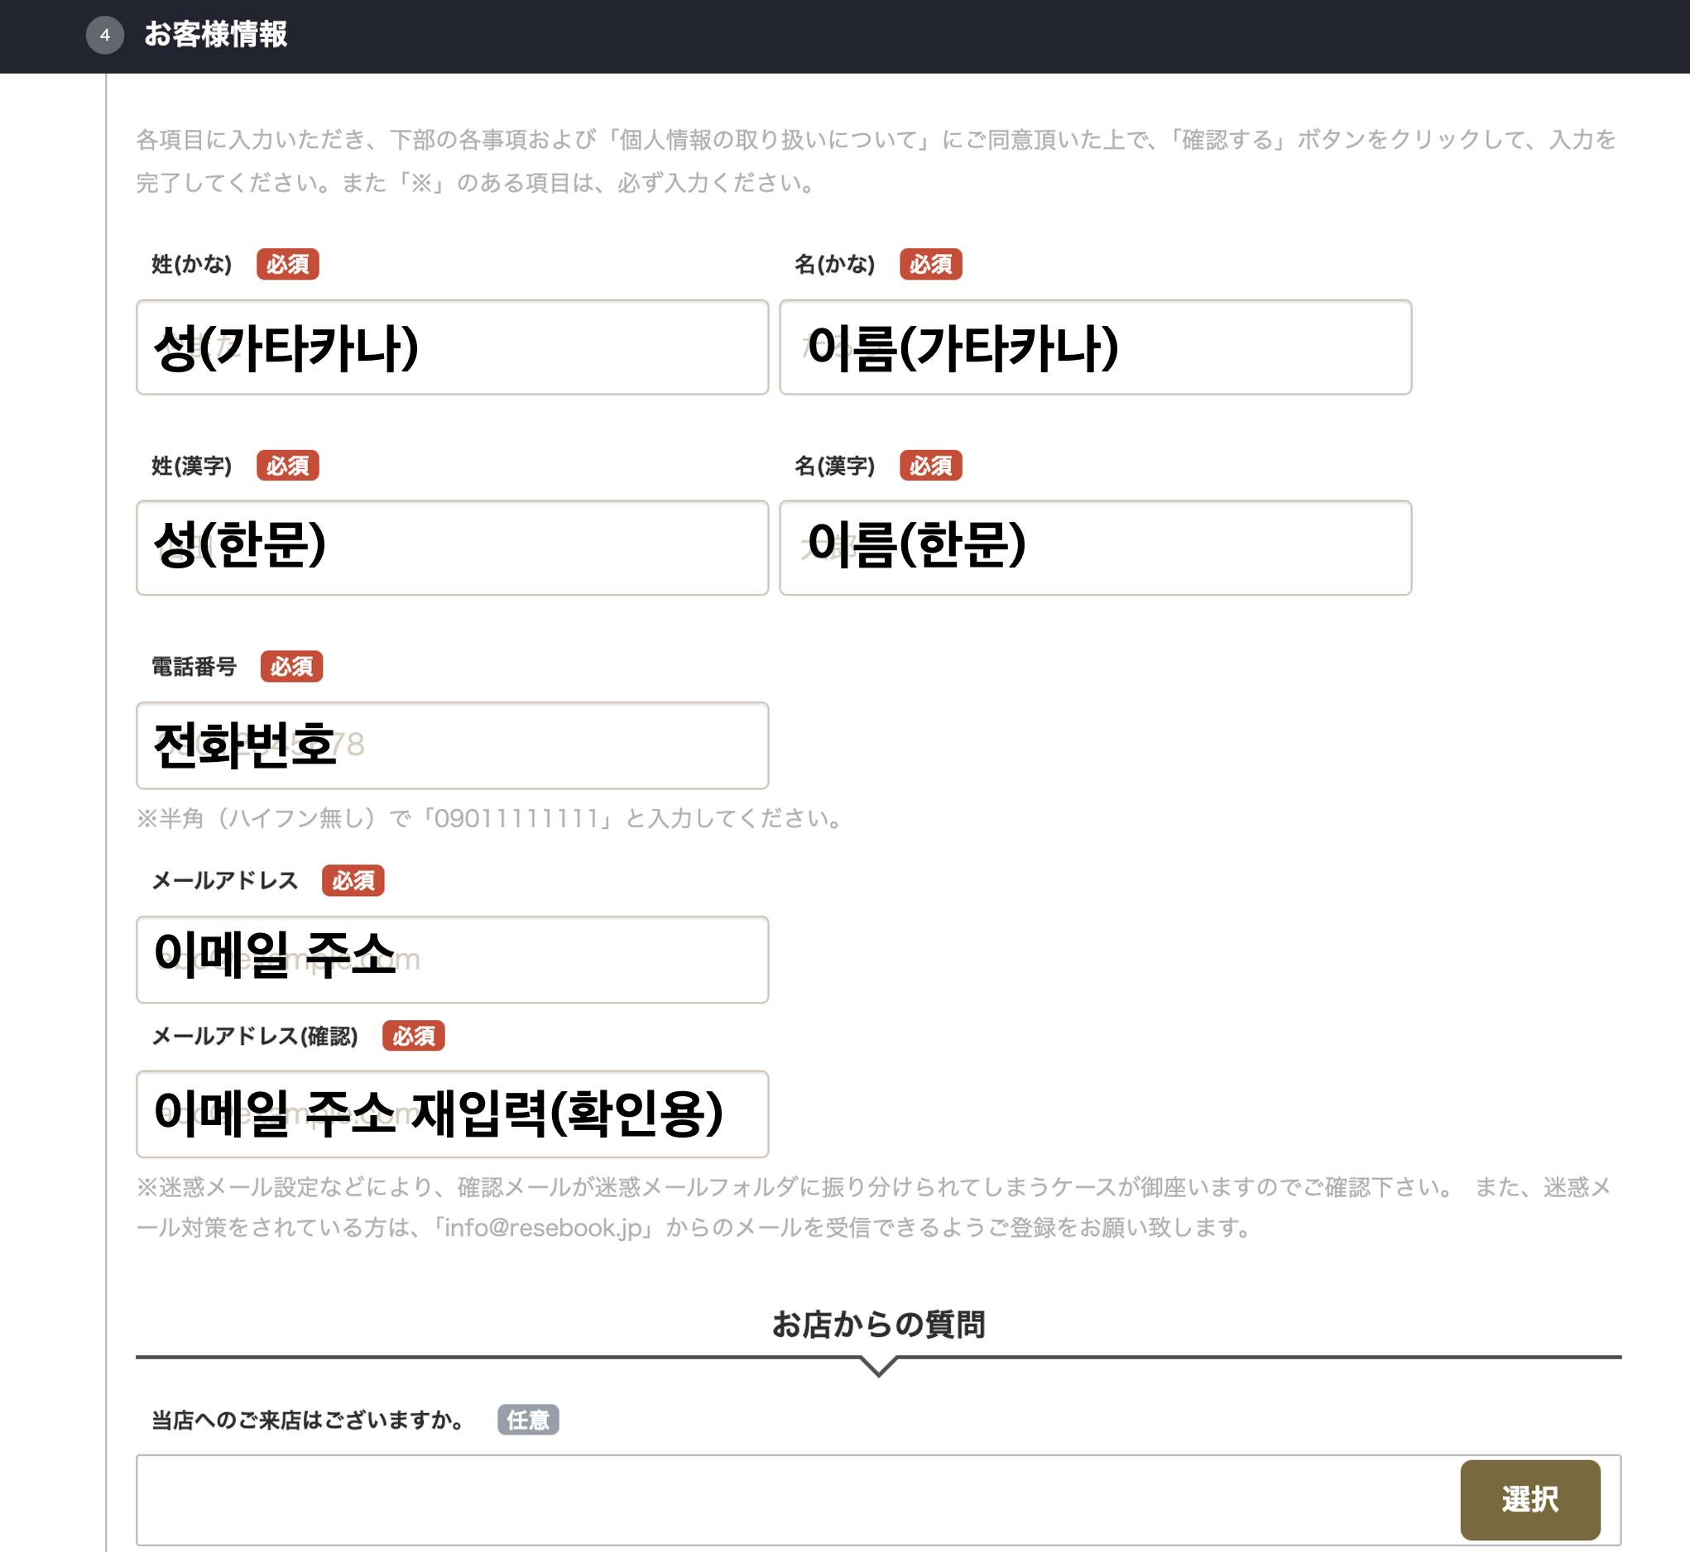This screenshot has width=1690, height=1552.
Task: Click the 必須 badge beside 姓(漢字)
Action: coord(287,465)
